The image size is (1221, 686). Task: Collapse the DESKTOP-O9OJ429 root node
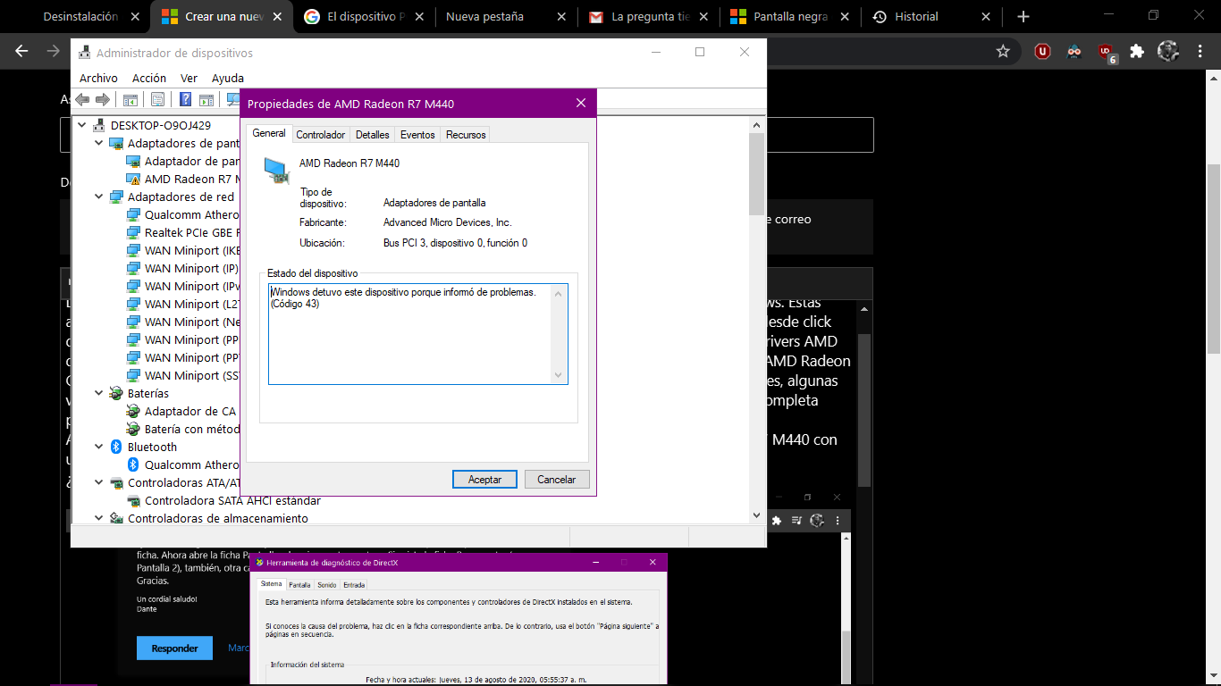pos(82,125)
